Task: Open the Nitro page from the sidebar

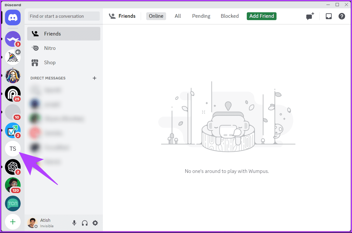Action: pos(50,48)
